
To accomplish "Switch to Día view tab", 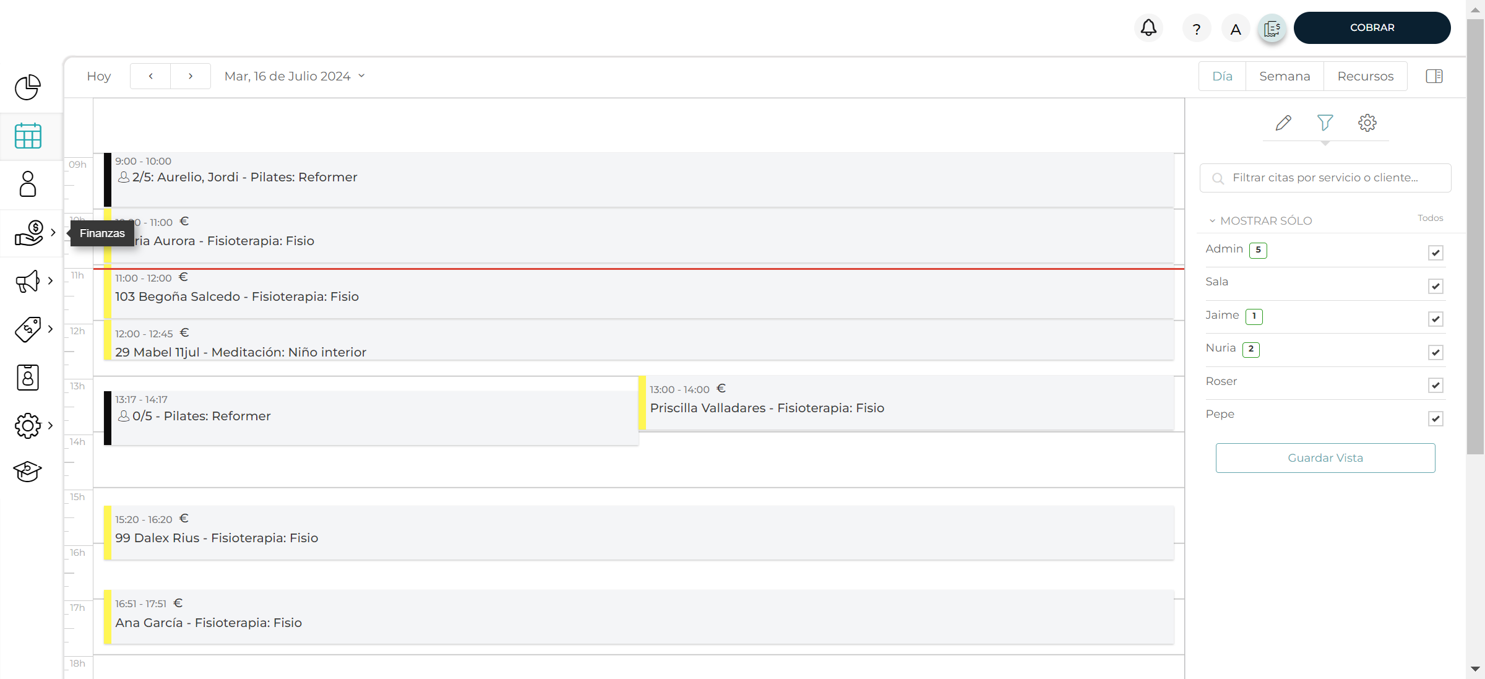I will 1222,76.
